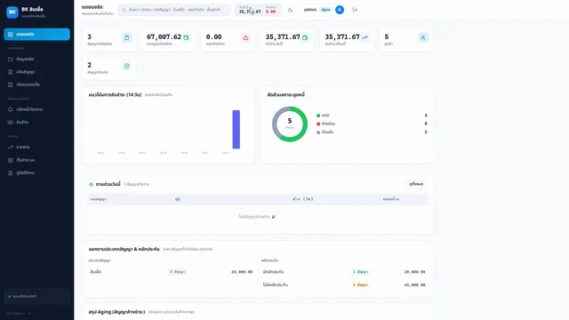Click gray legend dot with count 2
The height and width of the screenshot is (320, 569).
point(318,132)
